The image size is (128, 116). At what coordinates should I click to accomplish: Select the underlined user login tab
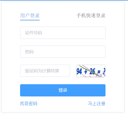click(30, 15)
